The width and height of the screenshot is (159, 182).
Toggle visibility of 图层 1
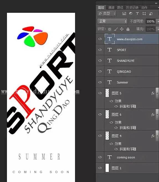[x=100, y=168]
